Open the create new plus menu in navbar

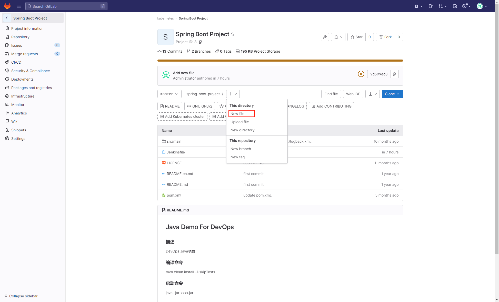click(418, 6)
